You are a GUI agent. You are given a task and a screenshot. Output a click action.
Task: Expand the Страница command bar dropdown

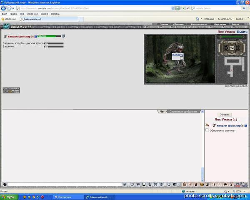click(x=210, y=19)
